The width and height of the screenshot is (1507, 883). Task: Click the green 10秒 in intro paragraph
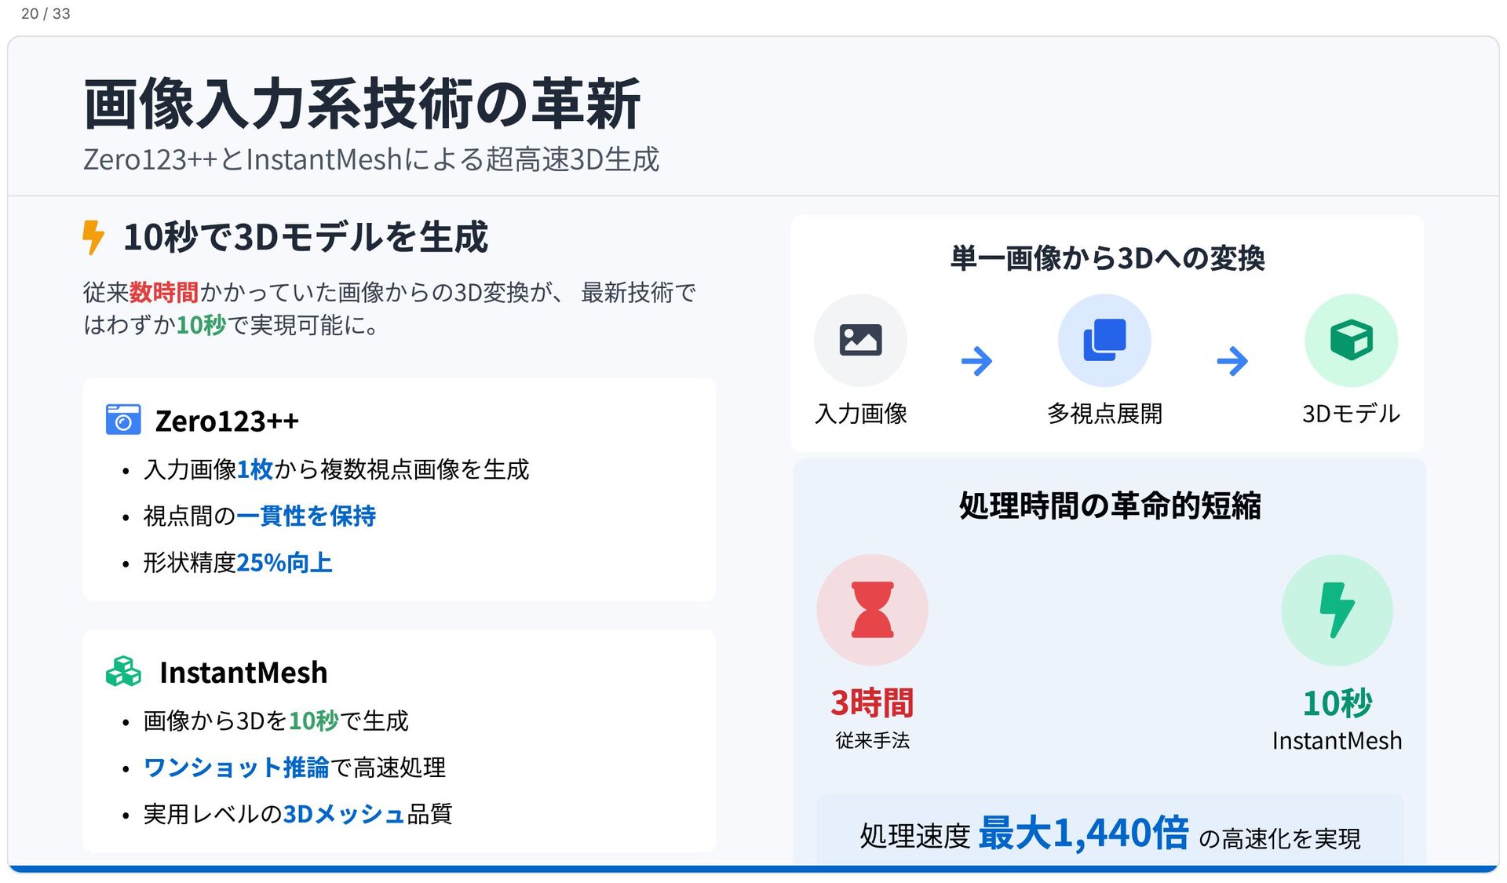point(201,325)
